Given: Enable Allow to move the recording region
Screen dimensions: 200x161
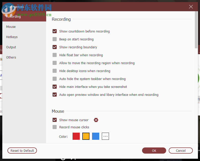Looking at the screenshot, I should point(55,63).
